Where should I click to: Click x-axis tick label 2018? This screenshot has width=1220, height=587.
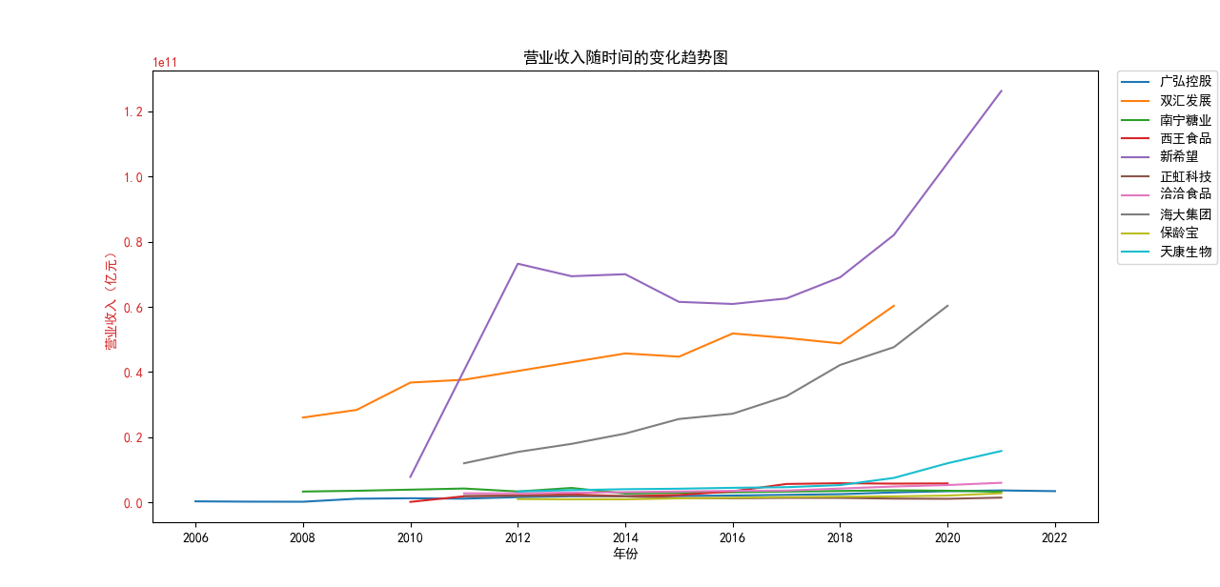tap(840, 536)
